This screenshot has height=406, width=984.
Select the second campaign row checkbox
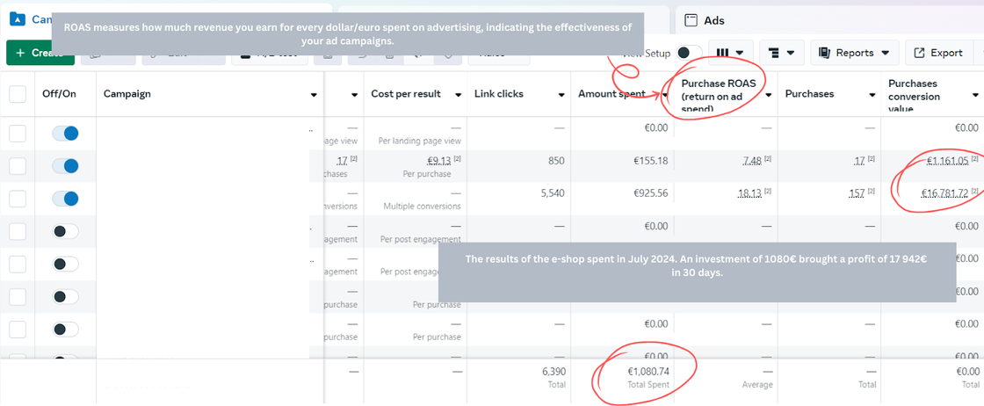click(x=18, y=166)
